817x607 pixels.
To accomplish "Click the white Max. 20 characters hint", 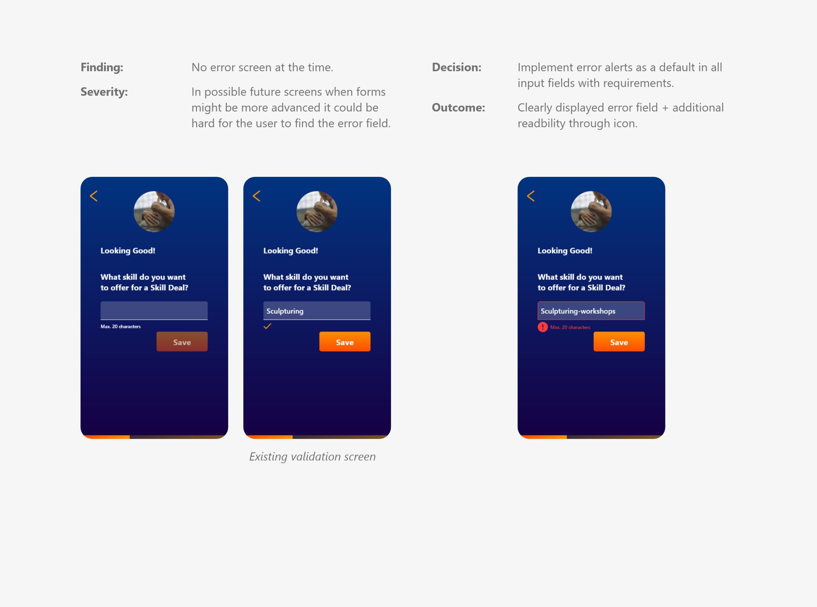I will [x=121, y=327].
